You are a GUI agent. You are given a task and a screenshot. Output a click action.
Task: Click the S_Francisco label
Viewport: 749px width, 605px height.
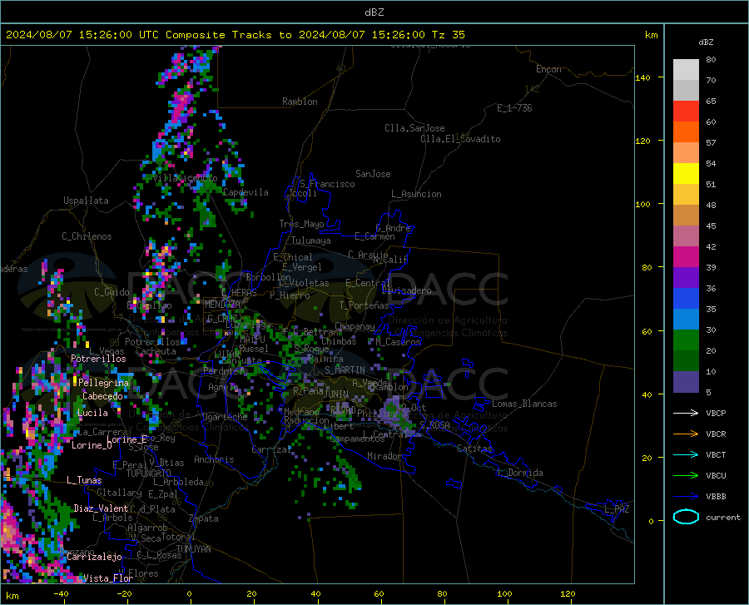coord(327,184)
